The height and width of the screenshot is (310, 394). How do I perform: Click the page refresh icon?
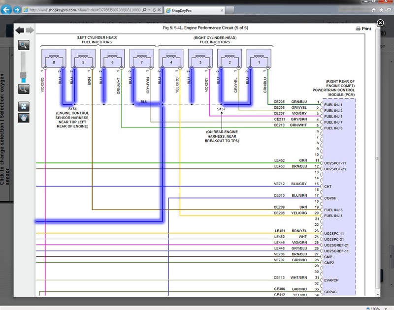(x=154, y=10)
